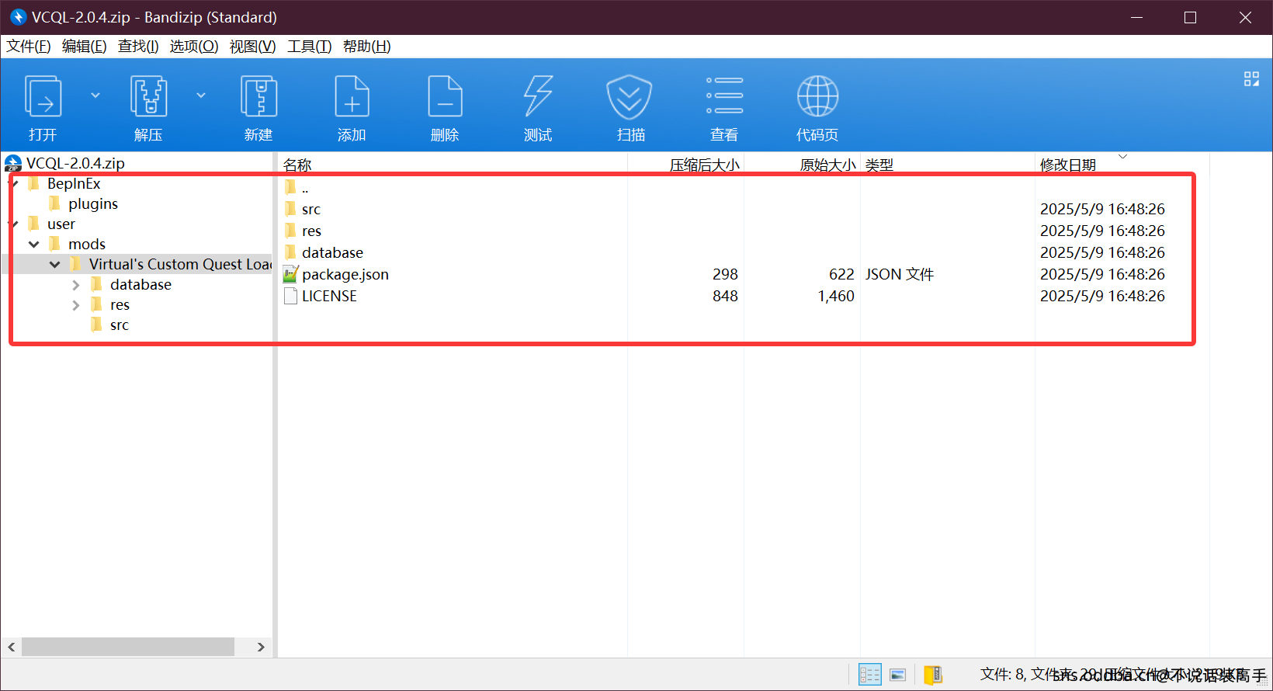Select LICENSE in file list
Viewport: 1273px width, 691px height.
pyautogui.click(x=329, y=296)
